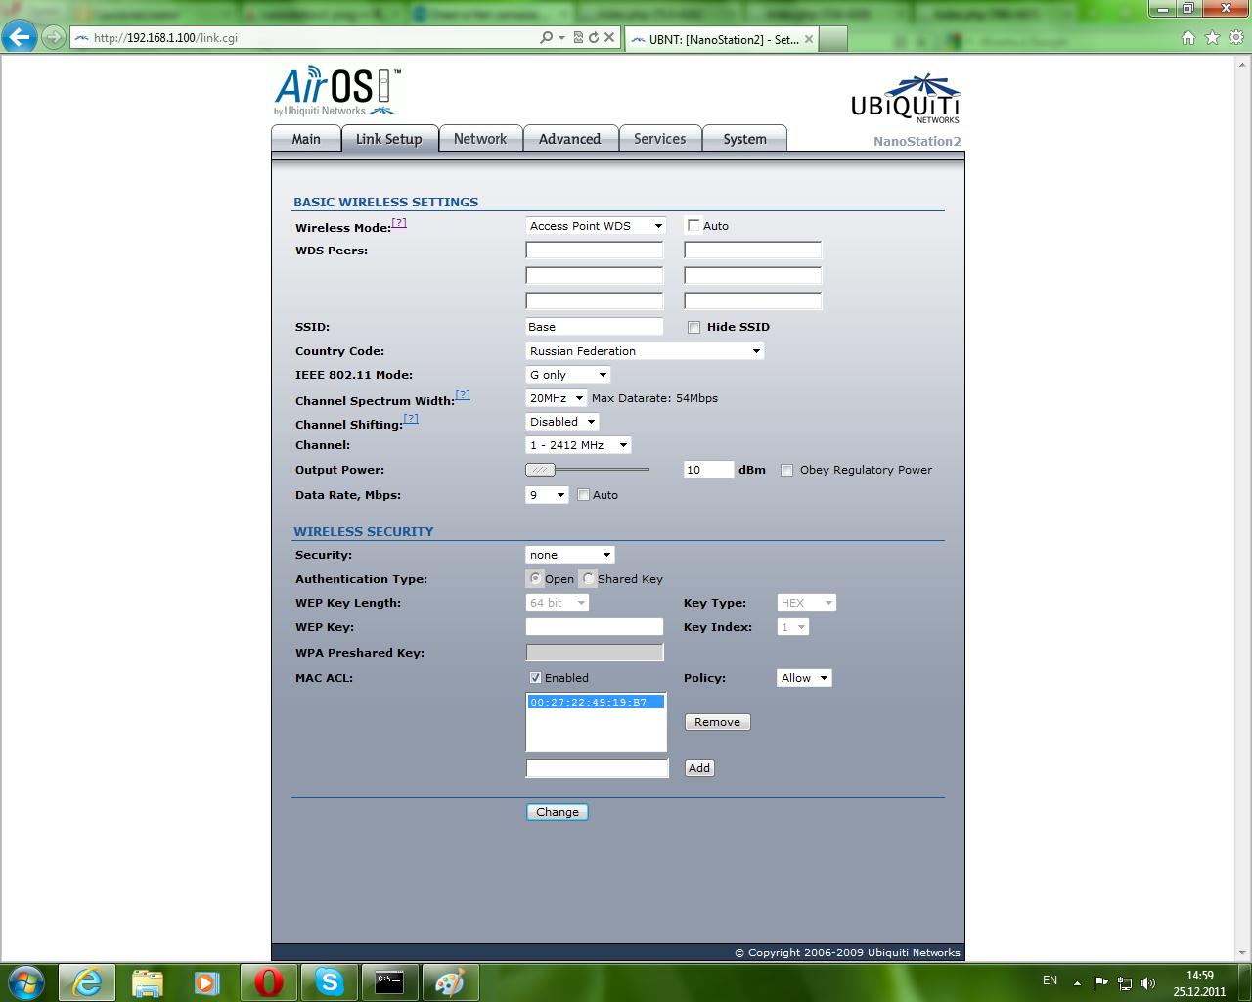Image resolution: width=1252 pixels, height=1002 pixels.
Task: Open the MAC ACL Policy dropdown
Action: (x=804, y=678)
